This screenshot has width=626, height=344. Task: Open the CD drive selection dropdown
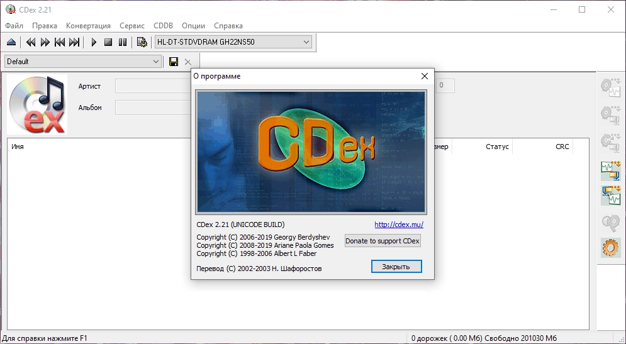pyautogui.click(x=233, y=42)
